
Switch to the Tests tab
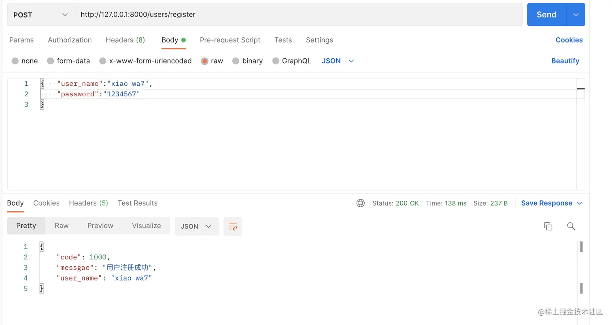[x=283, y=40]
